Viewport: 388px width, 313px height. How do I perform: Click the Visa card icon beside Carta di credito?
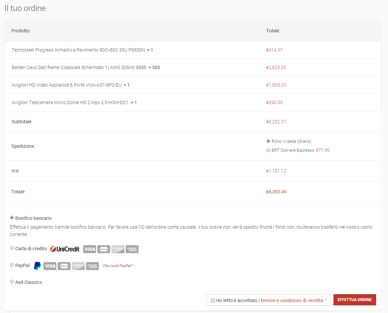point(90,249)
